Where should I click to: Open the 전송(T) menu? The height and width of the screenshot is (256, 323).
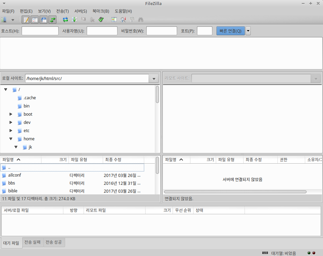tap(62, 11)
